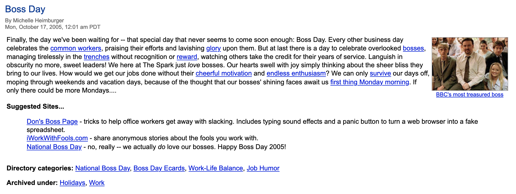The width and height of the screenshot is (516, 194).
Task: Click the 'survive' link
Action: pos(380,73)
